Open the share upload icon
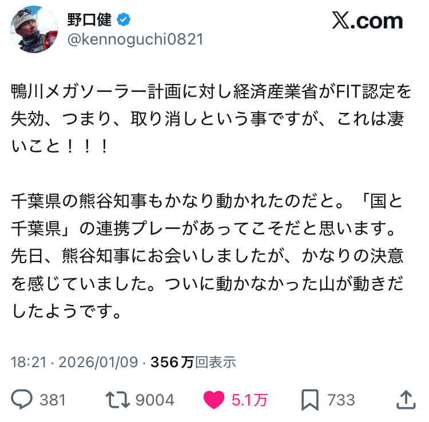The height and width of the screenshot is (422, 429). tap(406, 400)
